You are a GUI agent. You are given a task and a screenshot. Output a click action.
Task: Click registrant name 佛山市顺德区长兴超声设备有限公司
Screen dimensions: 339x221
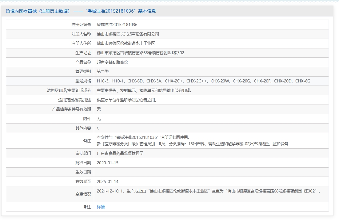(x=128, y=34)
